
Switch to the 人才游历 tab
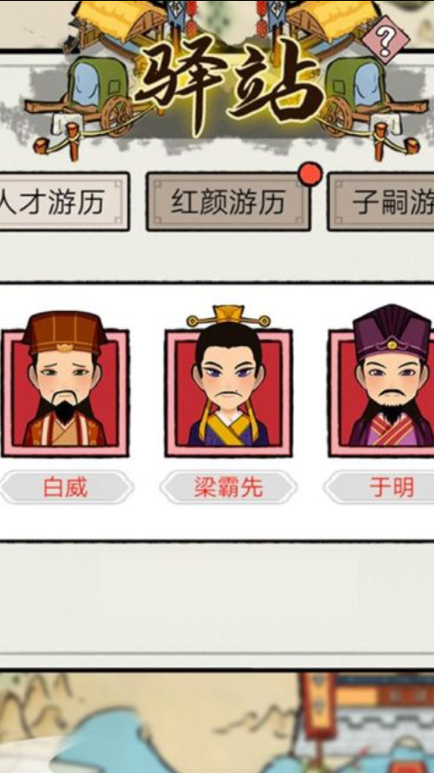point(64,201)
